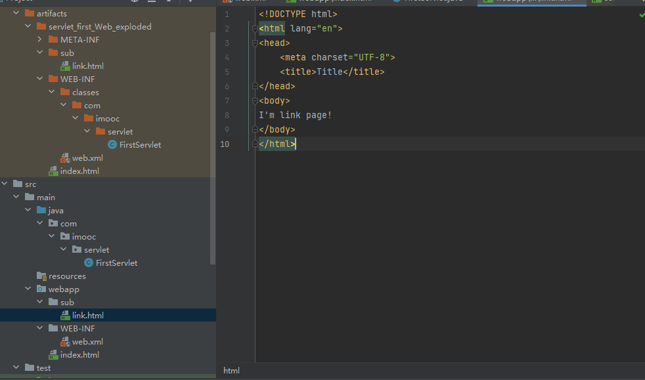The height and width of the screenshot is (380, 645).
Task: Select web.xml under webapp WEB-INF
Action: click(87, 342)
